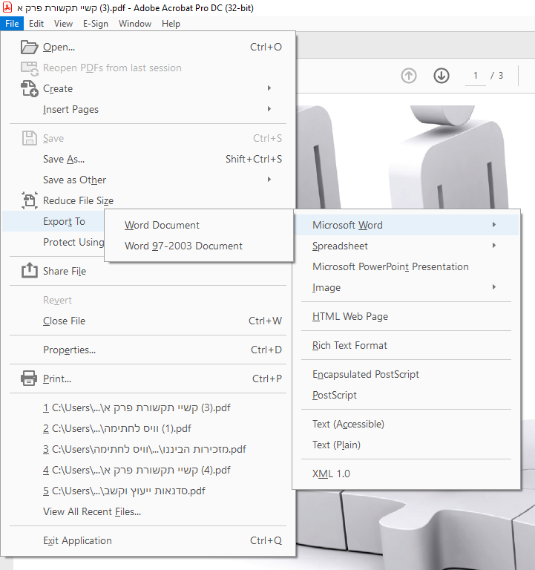Open recent file 4 ending (4).pdf
This screenshot has width=535, height=570.
coord(148,470)
